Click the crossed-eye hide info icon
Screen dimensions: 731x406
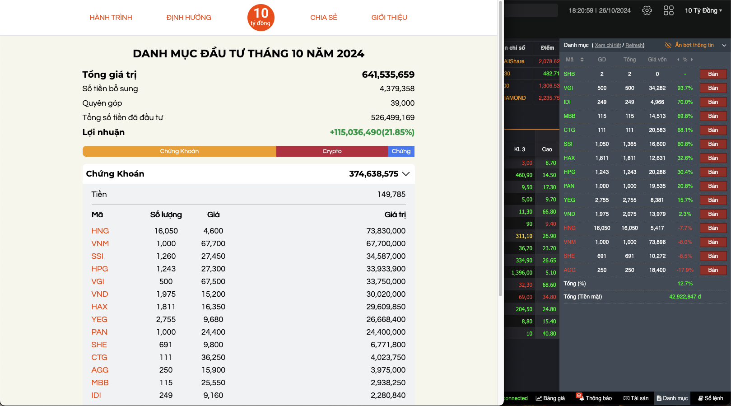coord(668,45)
